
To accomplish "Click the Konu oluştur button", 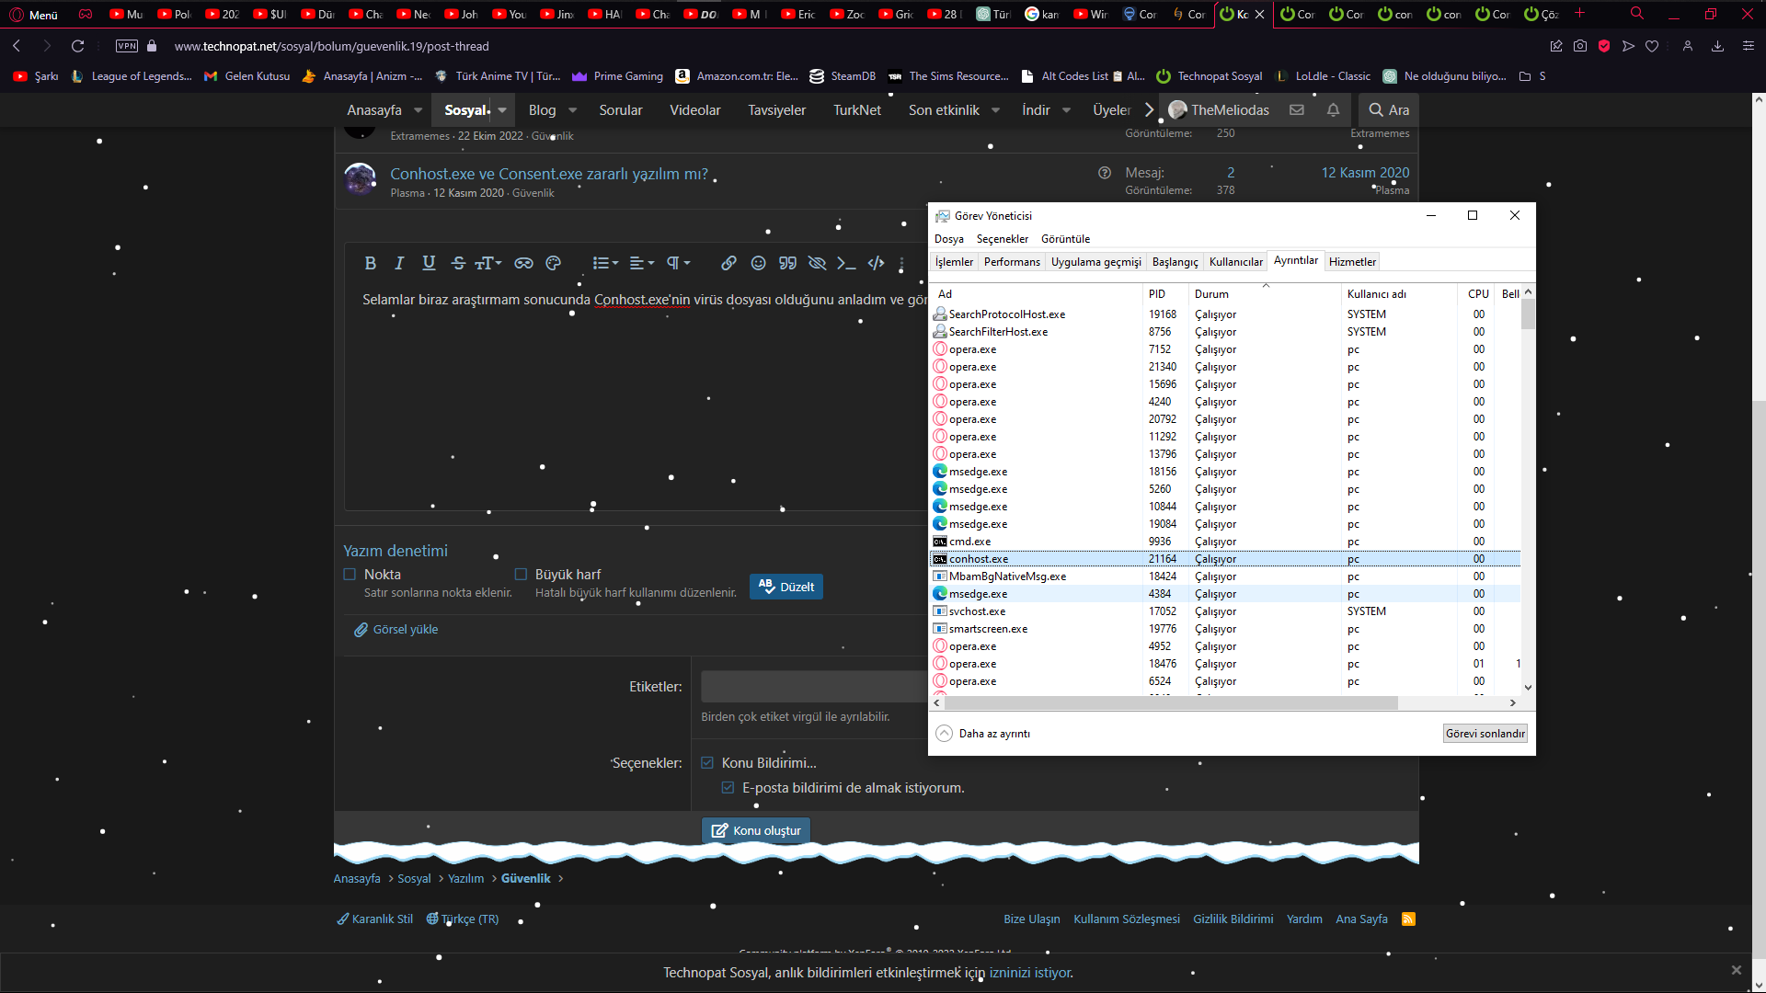I will tap(756, 830).
